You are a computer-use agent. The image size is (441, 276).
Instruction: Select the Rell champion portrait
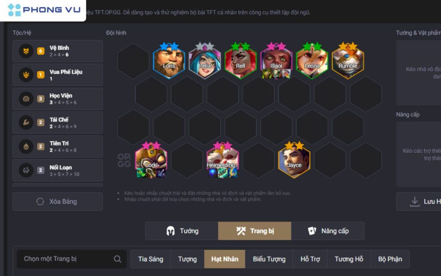click(240, 61)
